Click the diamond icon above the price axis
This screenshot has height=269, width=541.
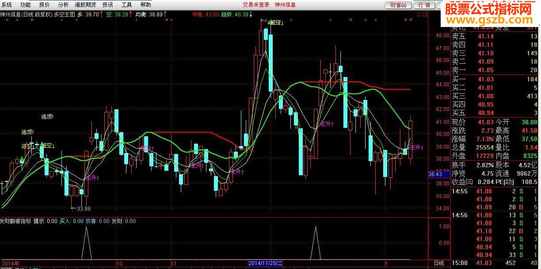419,14
